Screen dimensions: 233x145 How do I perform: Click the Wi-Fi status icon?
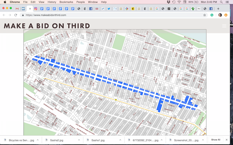click(x=179, y=2)
